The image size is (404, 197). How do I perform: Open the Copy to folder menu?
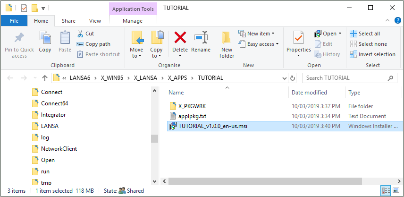pyautogui.click(x=156, y=44)
